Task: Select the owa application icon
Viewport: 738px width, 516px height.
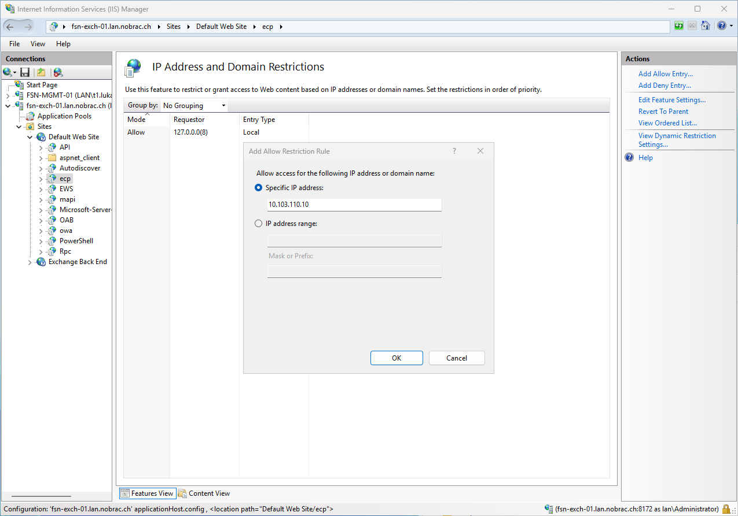Action: 53,231
